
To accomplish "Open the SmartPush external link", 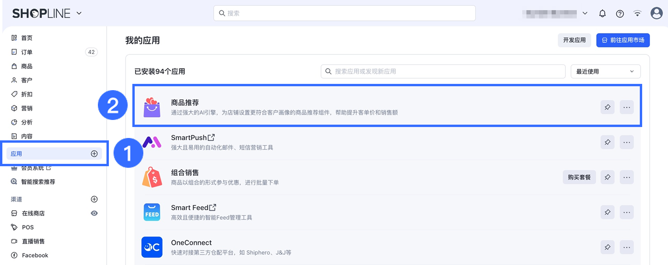I will (211, 138).
